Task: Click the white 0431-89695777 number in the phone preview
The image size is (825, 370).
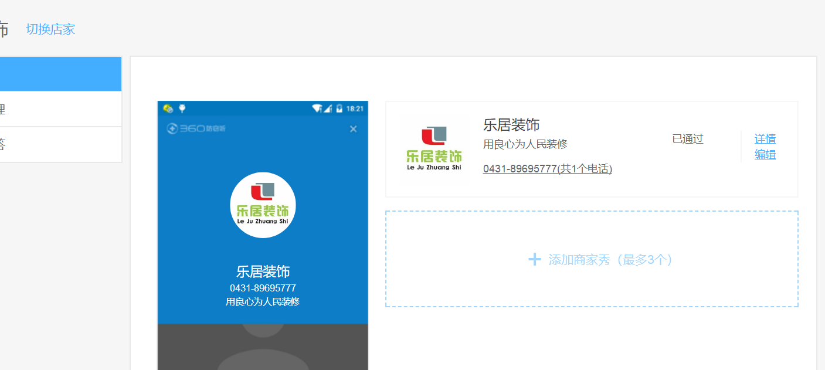Action: point(263,288)
